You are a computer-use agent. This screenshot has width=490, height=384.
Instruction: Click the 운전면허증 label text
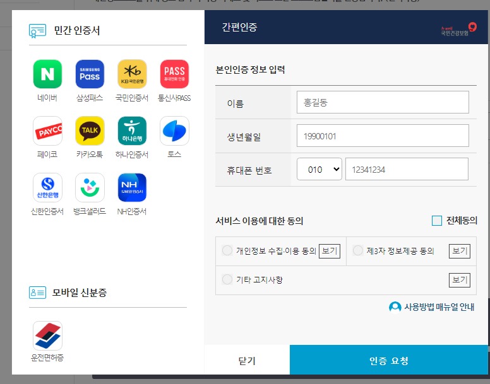pos(47,358)
